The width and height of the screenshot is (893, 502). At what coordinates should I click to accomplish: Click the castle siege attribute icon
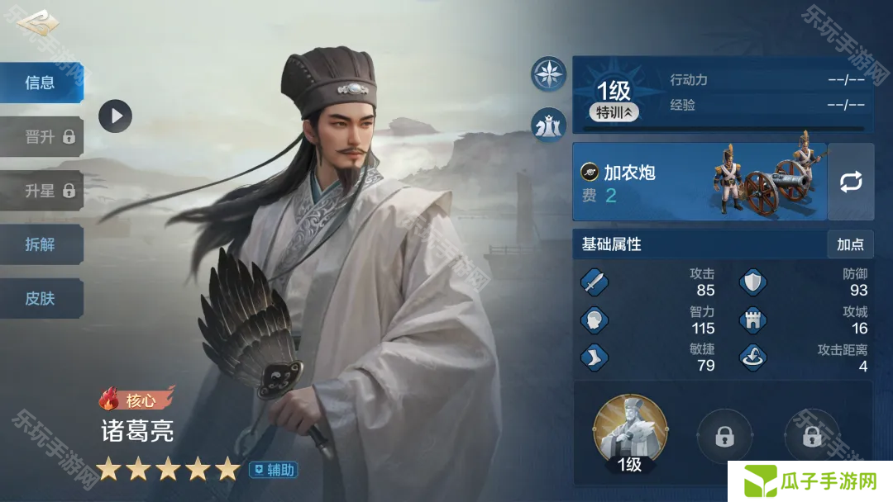click(x=753, y=320)
